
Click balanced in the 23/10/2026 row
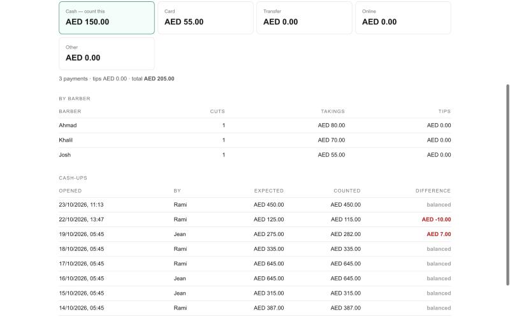[x=439, y=205]
